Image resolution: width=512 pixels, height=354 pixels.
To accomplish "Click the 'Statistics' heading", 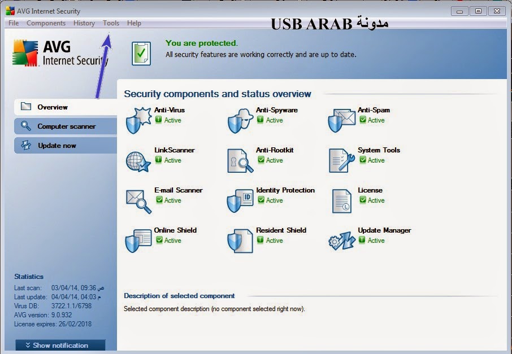I will (29, 276).
